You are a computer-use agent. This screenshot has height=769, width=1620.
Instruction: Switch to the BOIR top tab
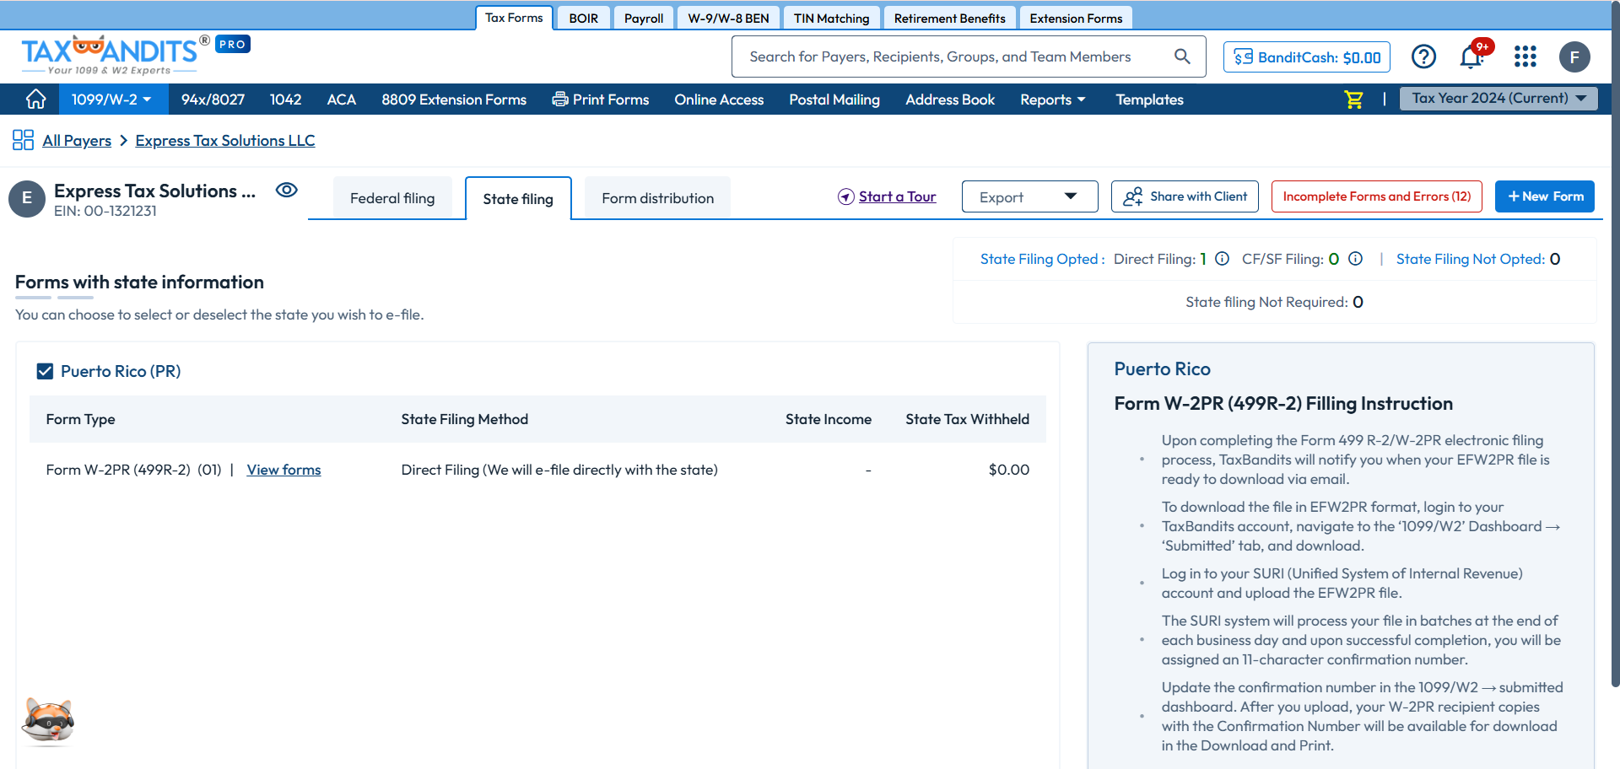click(583, 19)
